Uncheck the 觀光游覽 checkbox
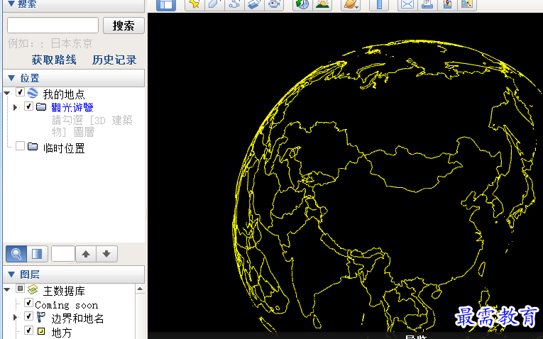The image size is (543, 339). [28, 106]
